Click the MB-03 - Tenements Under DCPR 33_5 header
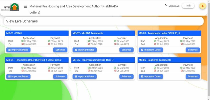Image resolution: width=210 pixels, height=100 pixels. [169, 33]
